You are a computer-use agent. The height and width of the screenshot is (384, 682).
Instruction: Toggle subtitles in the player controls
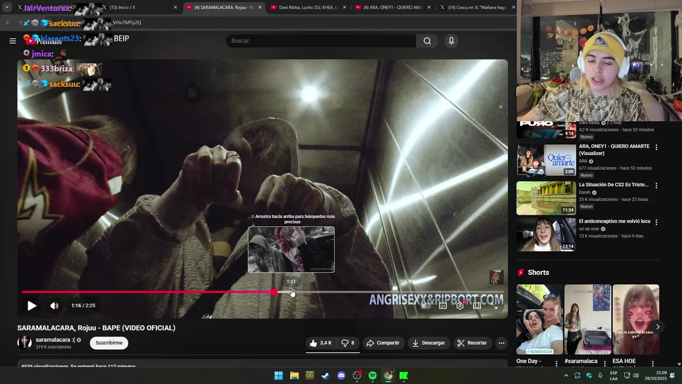click(443, 306)
